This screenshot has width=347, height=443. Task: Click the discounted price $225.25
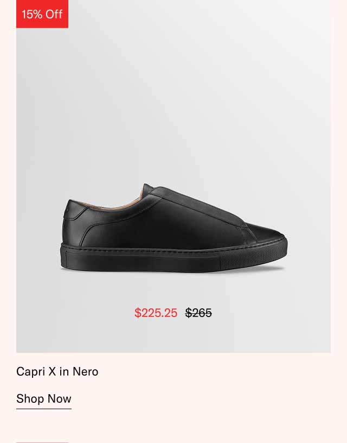156,312
